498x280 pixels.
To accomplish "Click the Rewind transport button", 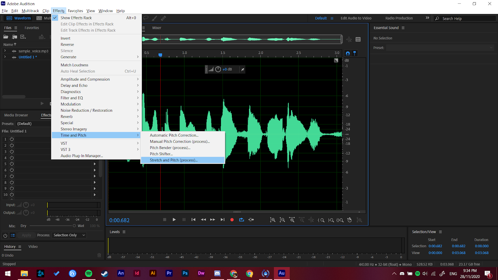I will [203, 220].
